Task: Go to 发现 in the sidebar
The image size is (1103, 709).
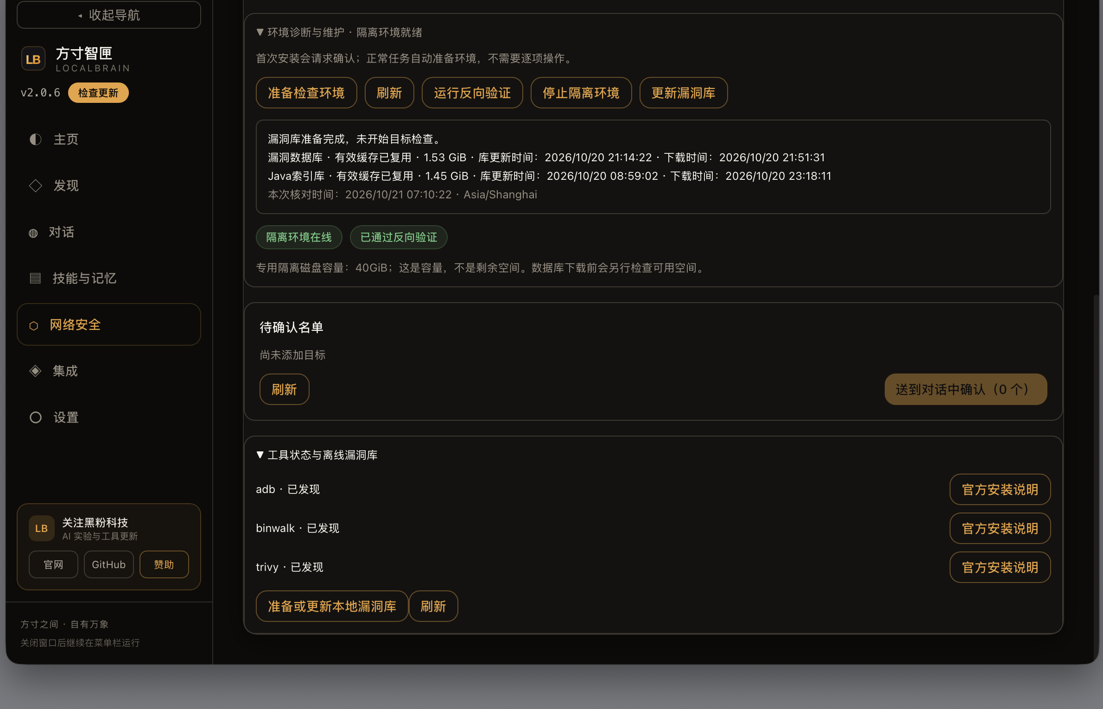Action: point(109,186)
